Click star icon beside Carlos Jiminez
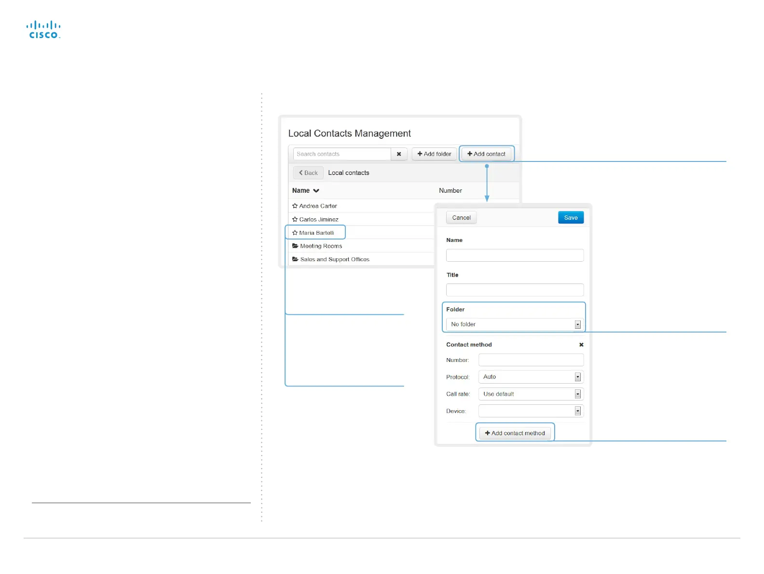This screenshot has height=574, width=764. tap(295, 219)
